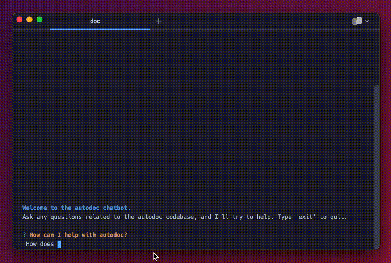Click "Welcome to the autodoc chatbot." heading
Screen dimensions: 391x263
point(76,208)
